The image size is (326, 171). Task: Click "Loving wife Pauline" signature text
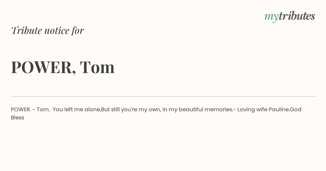(263, 109)
